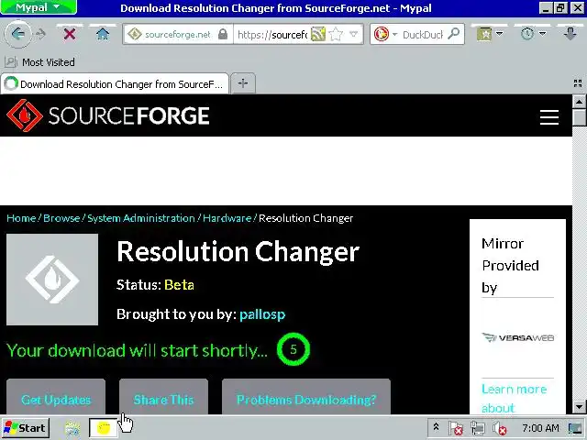
Task: Open the Most Visited bookmarks folder
Action: pyautogui.click(x=39, y=62)
